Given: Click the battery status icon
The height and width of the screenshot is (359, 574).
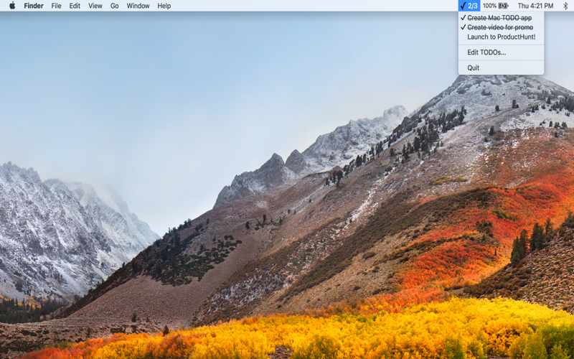Looking at the screenshot, I should tap(504, 6).
